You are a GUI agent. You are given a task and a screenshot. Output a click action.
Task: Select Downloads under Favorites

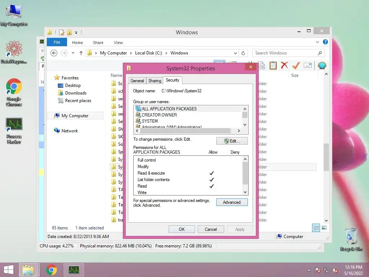pos(76,93)
